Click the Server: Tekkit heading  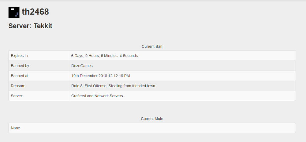click(30, 26)
